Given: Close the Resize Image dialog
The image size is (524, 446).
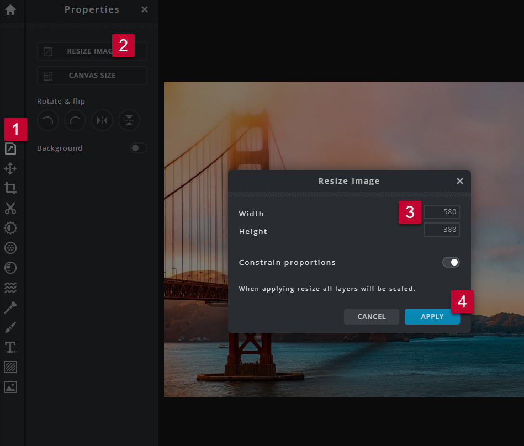Looking at the screenshot, I should coord(459,181).
